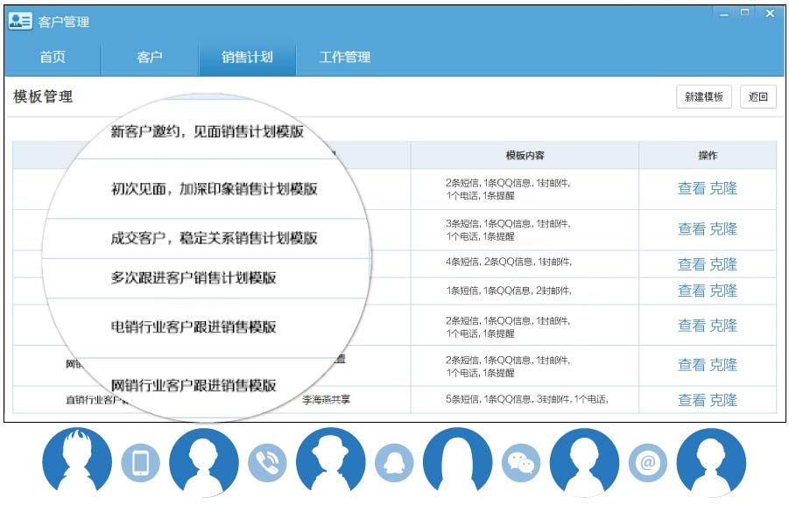Select the 销售计划 tab
789x526 pixels.
(x=247, y=58)
